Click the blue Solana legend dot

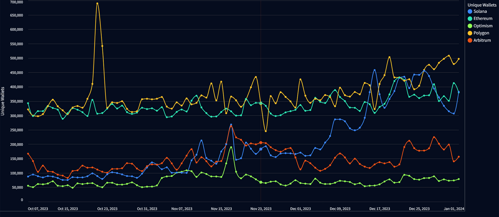pyautogui.click(x=470, y=11)
